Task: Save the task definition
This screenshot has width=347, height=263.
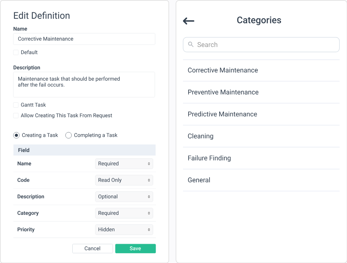Action: pos(135,248)
